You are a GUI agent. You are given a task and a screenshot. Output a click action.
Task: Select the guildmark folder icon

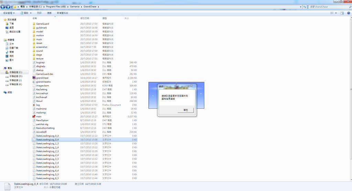(34, 28)
